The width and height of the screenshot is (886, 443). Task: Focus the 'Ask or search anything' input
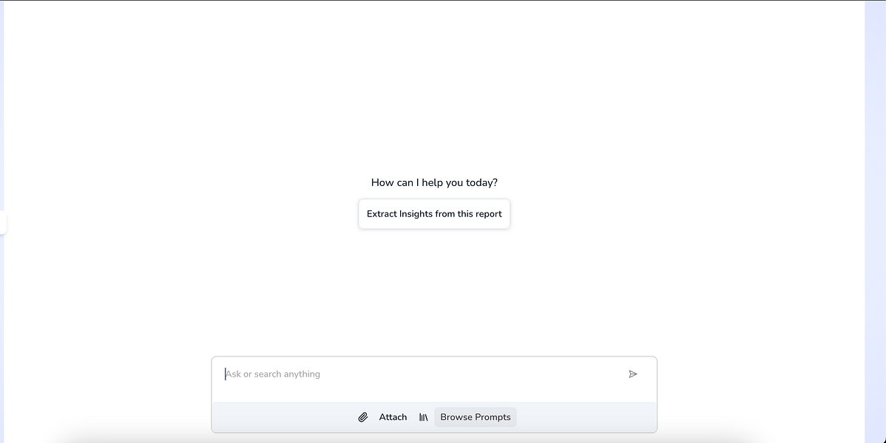click(x=421, y=374)
